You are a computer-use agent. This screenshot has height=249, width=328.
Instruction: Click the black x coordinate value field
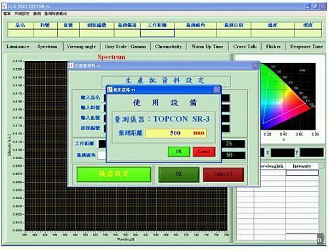point(283,153)
